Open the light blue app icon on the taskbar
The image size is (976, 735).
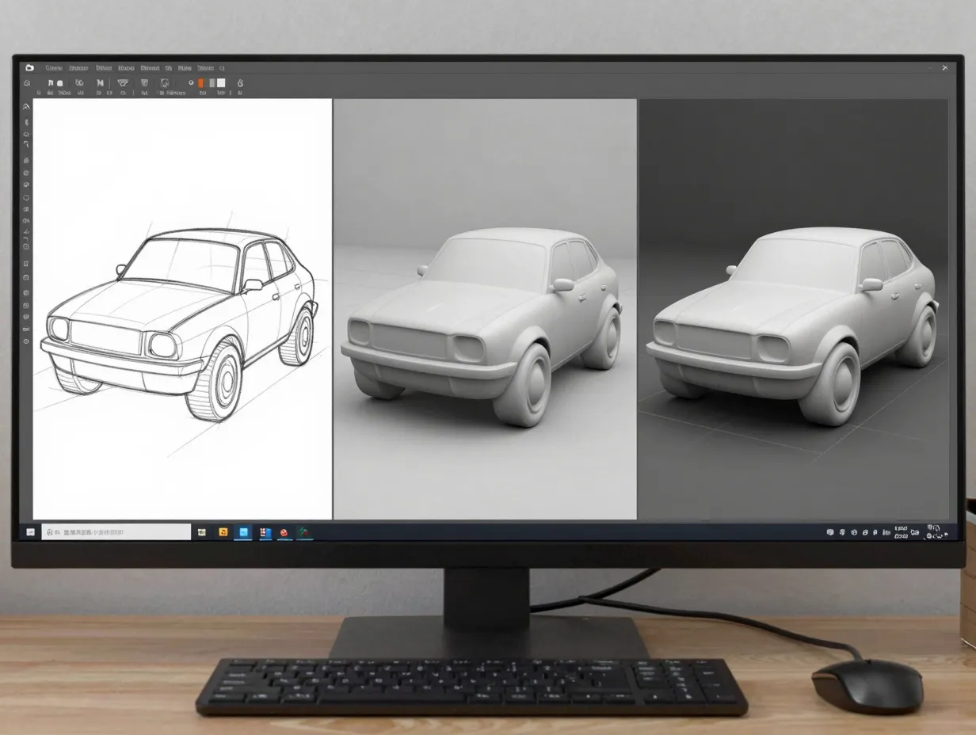243,532
